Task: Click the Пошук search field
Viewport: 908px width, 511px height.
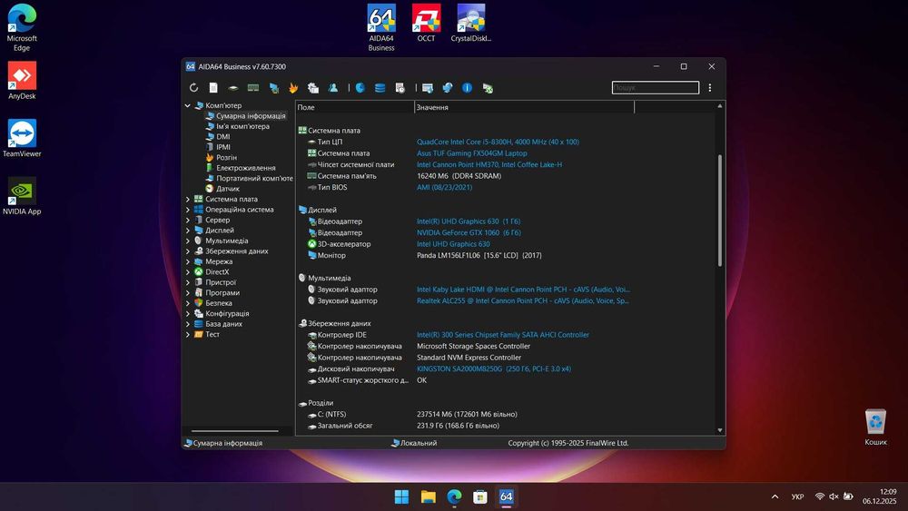Action: click(x=656, y=87)
